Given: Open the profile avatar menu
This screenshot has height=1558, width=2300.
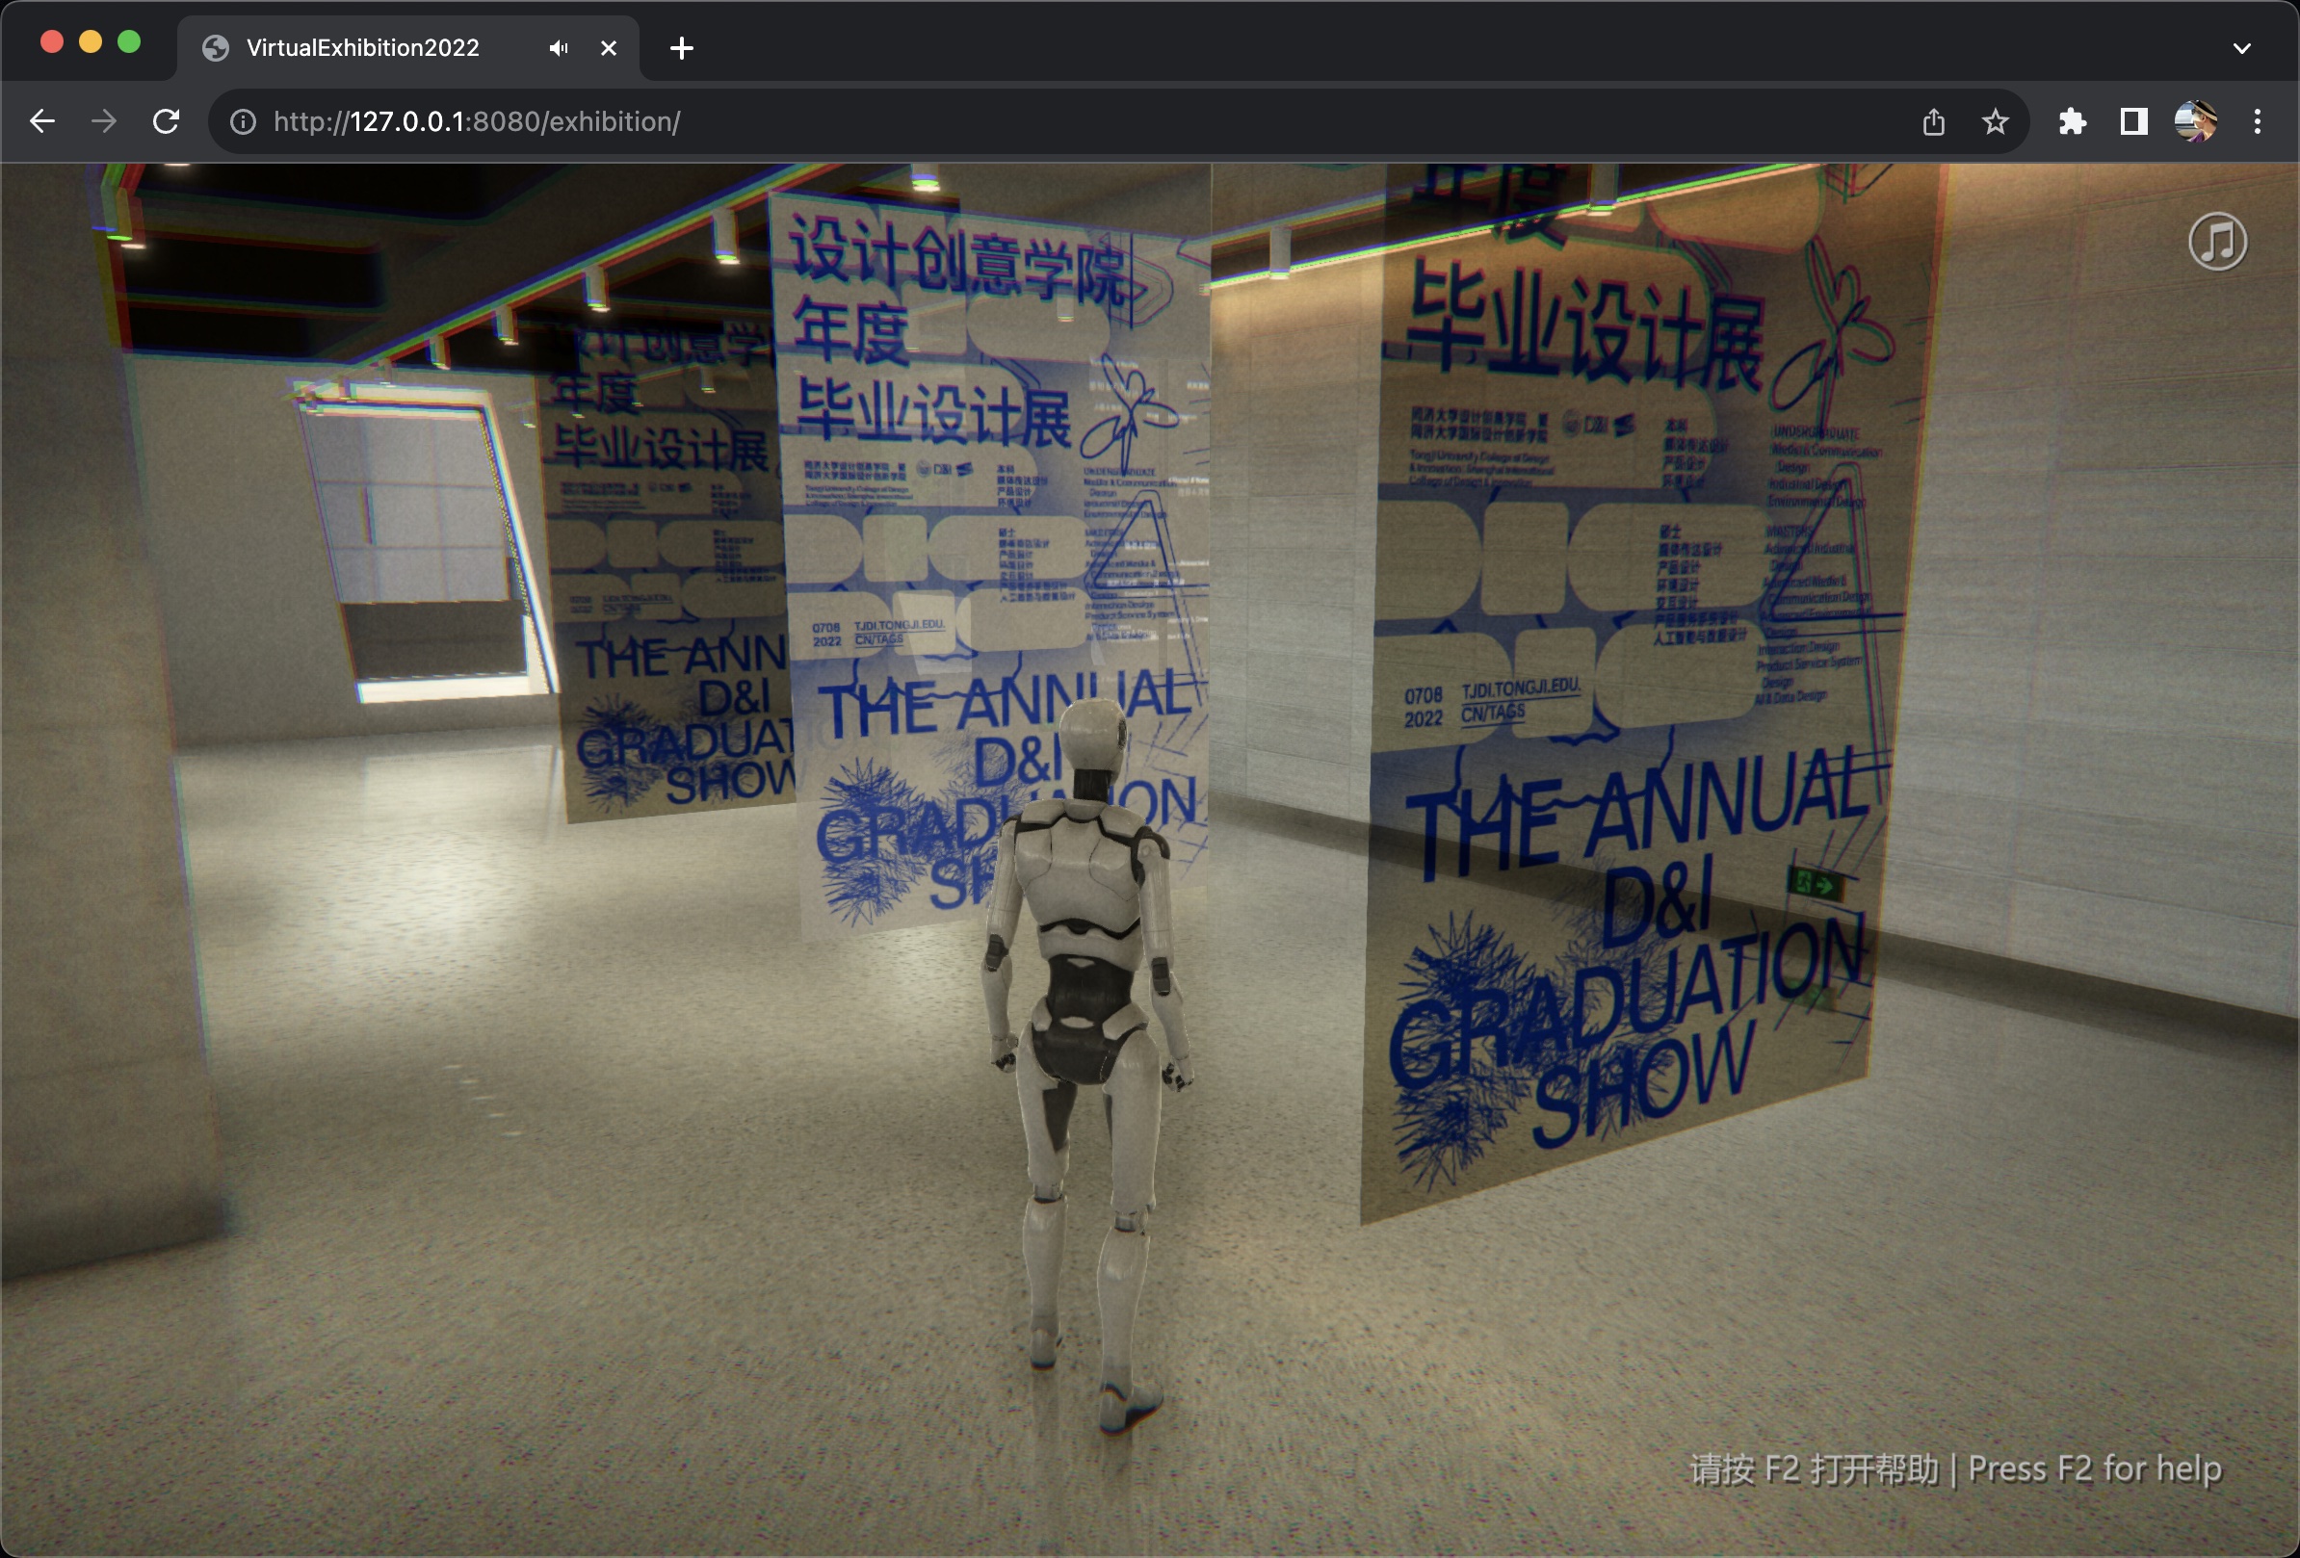Looking at the screenshot, I should tap(2194, 121).
